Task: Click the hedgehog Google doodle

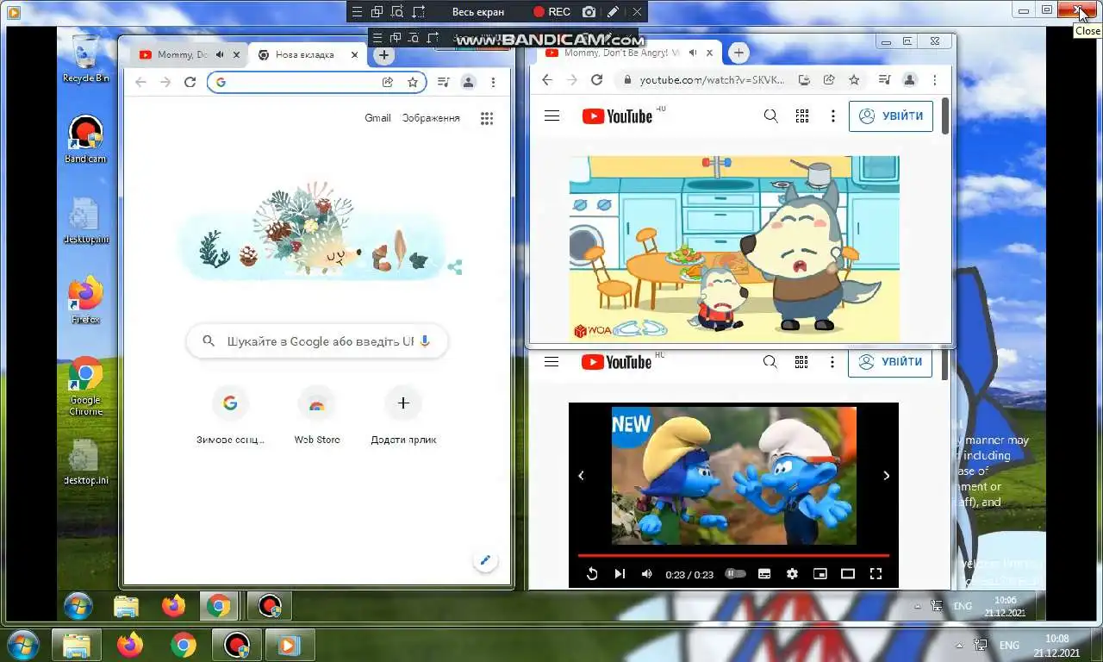Action: tap(310, 231)
